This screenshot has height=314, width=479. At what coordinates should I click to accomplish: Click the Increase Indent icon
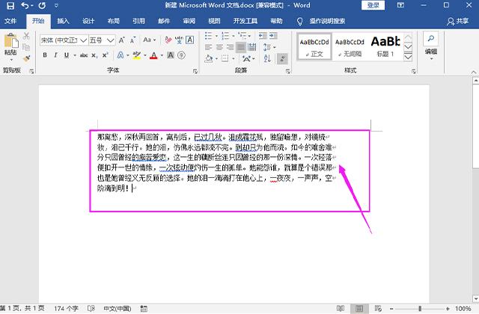(273, 36)
